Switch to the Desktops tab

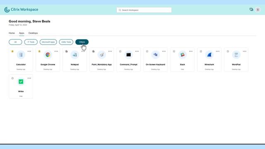click(33, 33)
